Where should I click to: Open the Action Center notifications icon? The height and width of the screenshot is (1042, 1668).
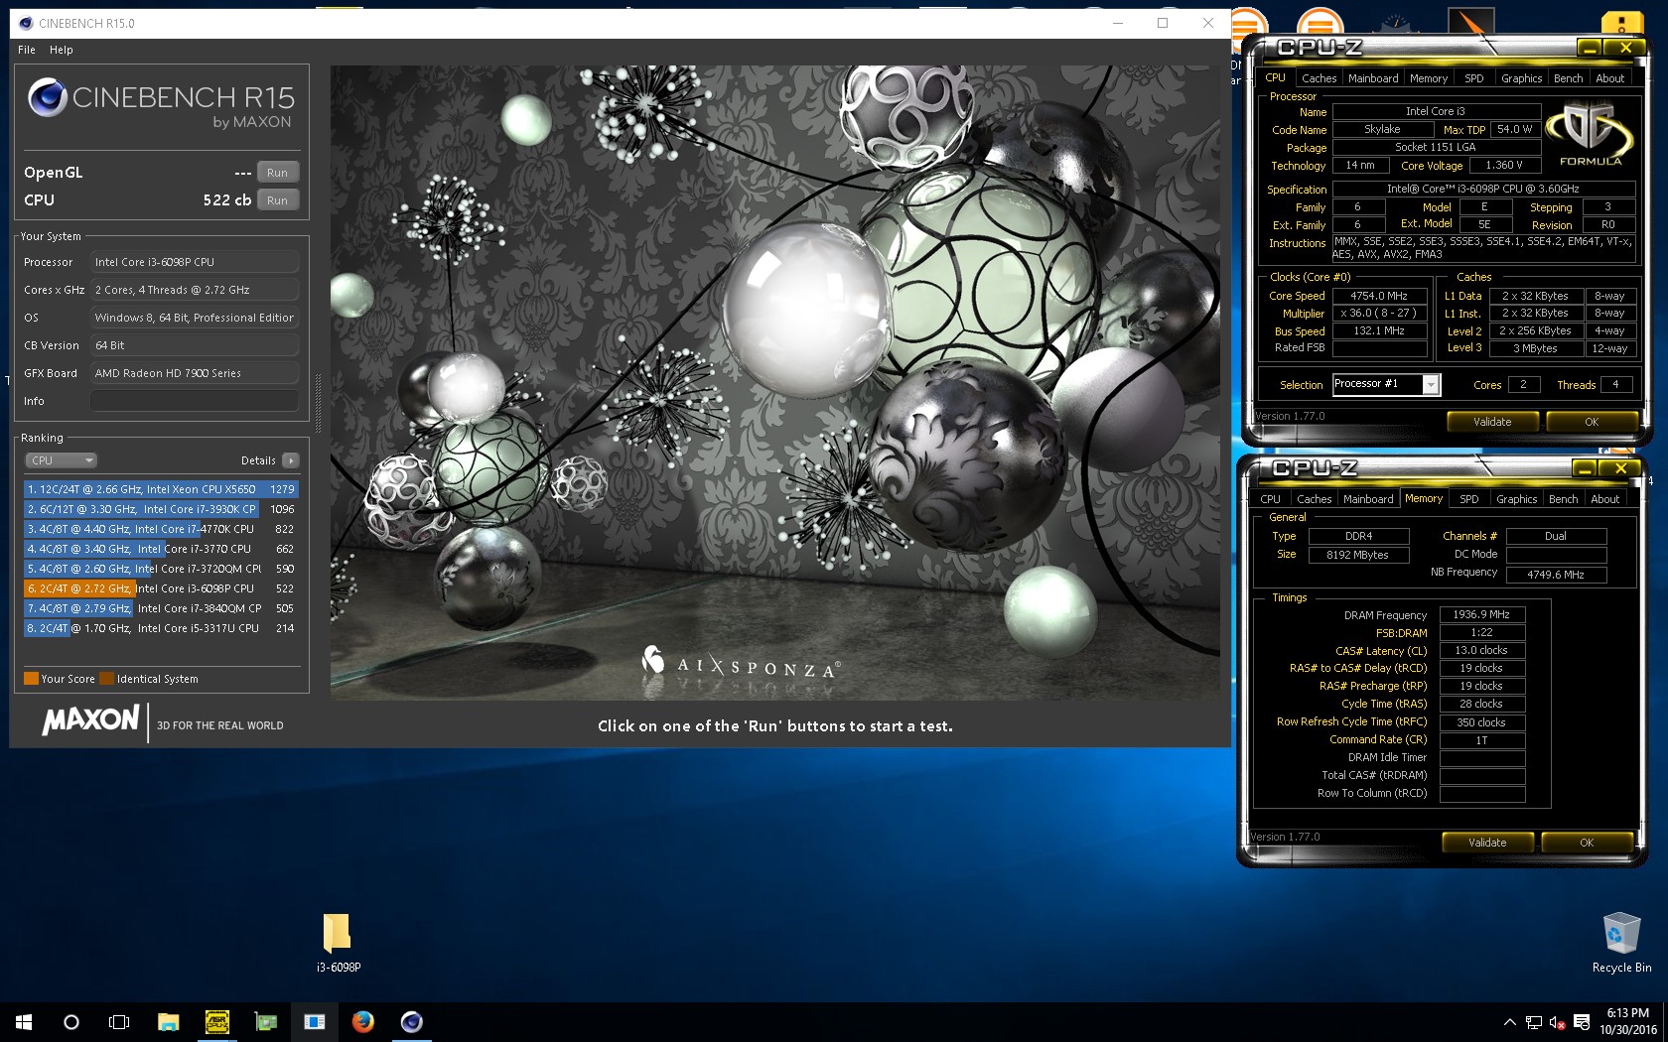click(1582, 1022)
